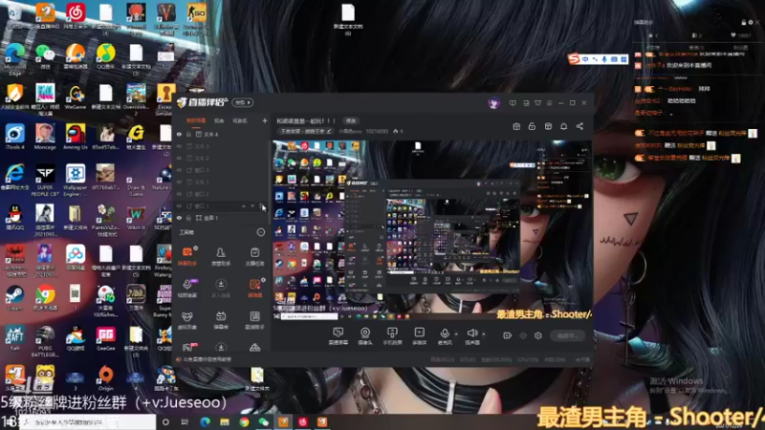Toggle the preview eye icon in bottom bar
The image size is (765, 430).
(523, 335)
